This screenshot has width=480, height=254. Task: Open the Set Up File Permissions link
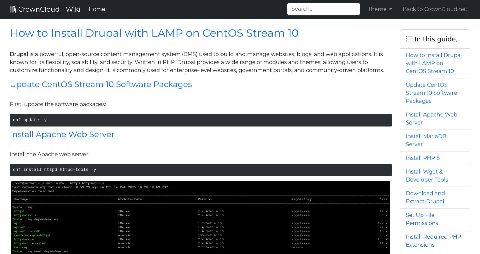[422, 219]
